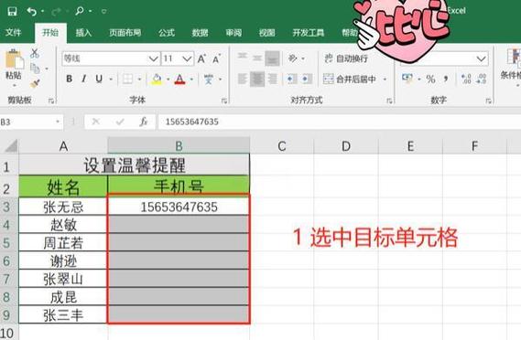Image resolution: width=521 pixels, height=340 pixels.
Task: Click the Name Box showing B3
Action: (31, 122)
